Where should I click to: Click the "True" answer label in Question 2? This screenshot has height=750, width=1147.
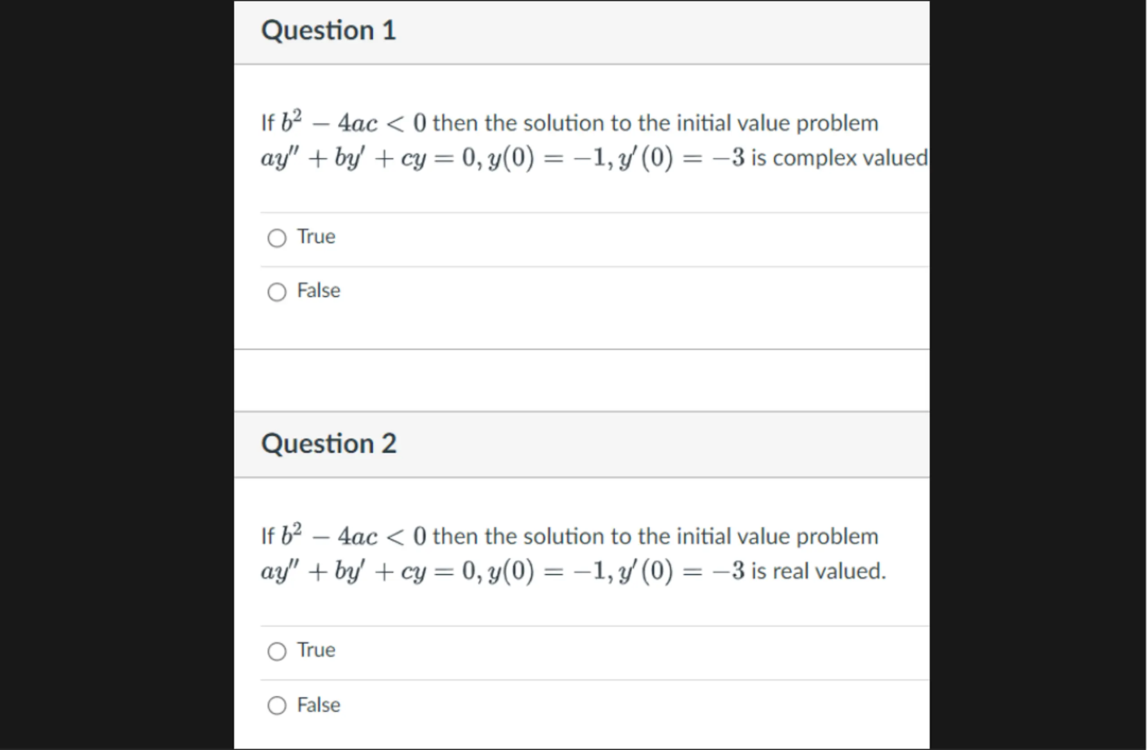coord(316,650)
